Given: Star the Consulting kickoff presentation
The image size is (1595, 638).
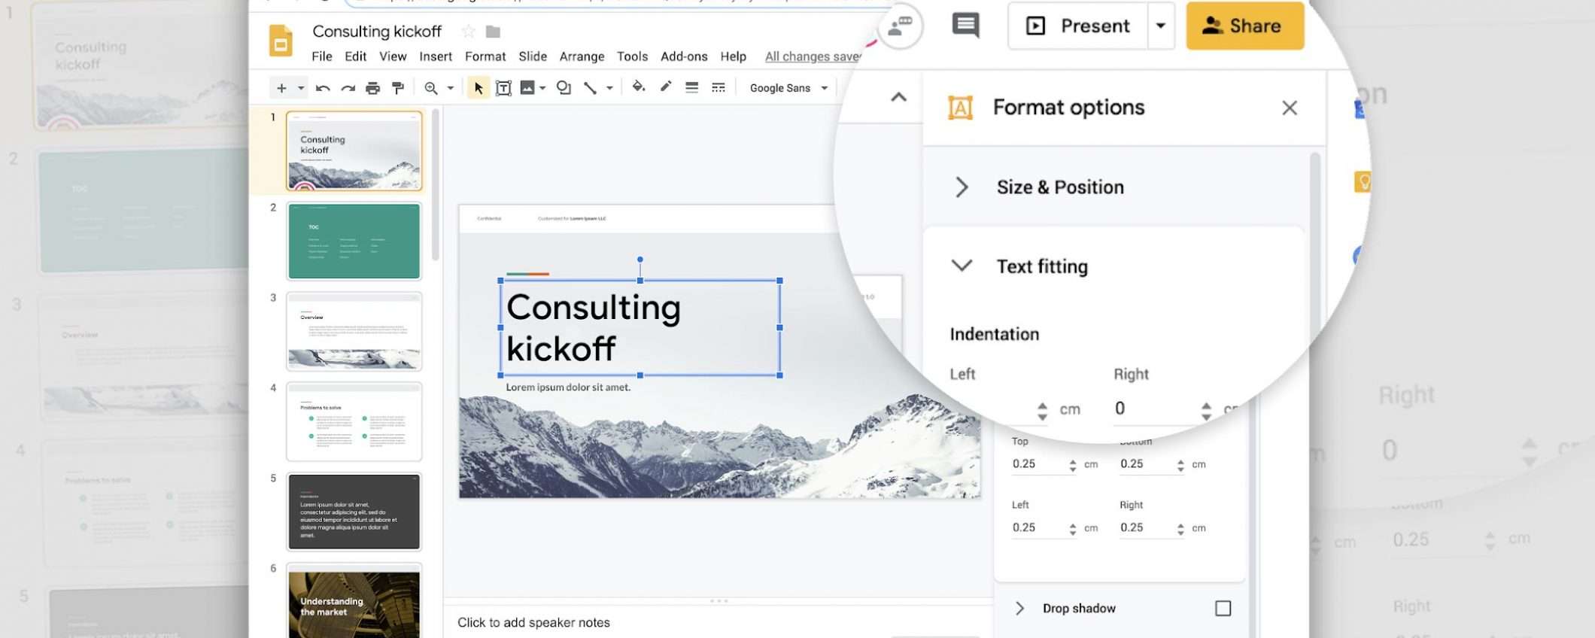Looking at the screenshot, I should (x=468, y=31).
